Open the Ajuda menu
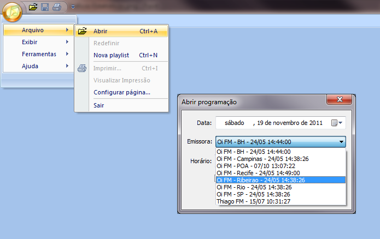This screenshot has width=380, height=239. (38, 66)
